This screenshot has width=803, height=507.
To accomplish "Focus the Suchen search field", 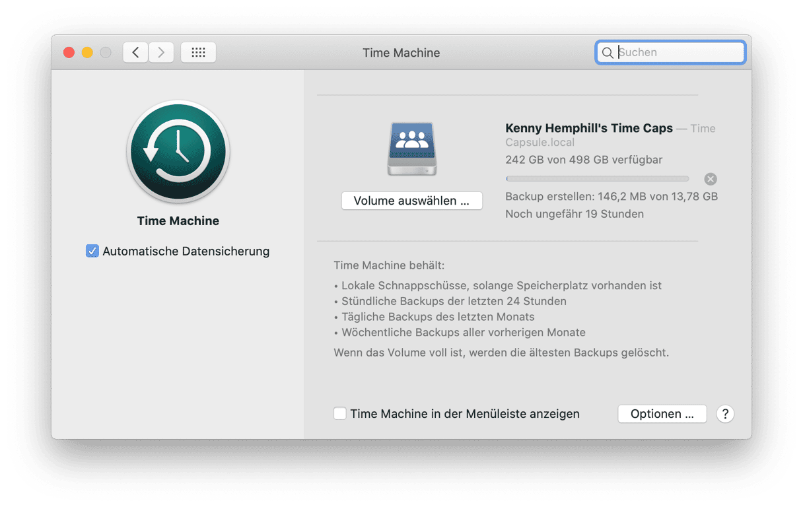I will click(677, 53).
